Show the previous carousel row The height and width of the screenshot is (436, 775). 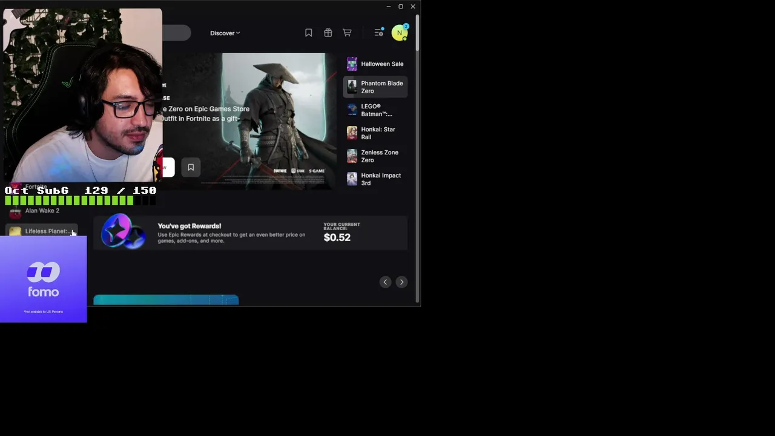click(x=385, y=282)
